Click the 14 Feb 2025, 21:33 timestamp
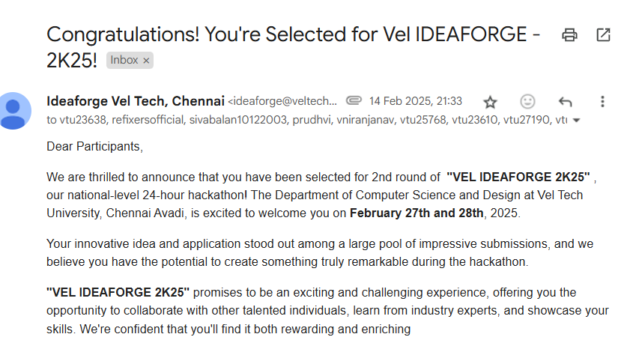Image resolution: width=624 pixels, height=343 pixels. tap(416, 101)
